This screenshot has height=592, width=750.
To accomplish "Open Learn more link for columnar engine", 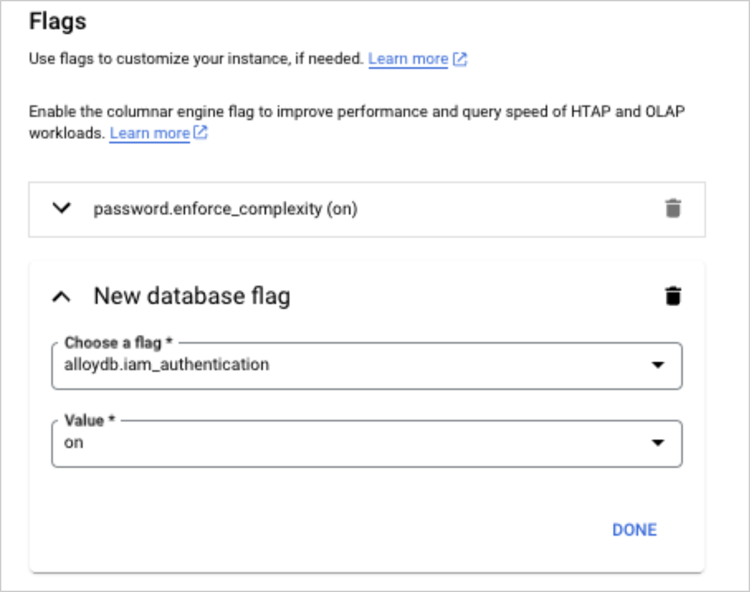I will tap(149, 133).
